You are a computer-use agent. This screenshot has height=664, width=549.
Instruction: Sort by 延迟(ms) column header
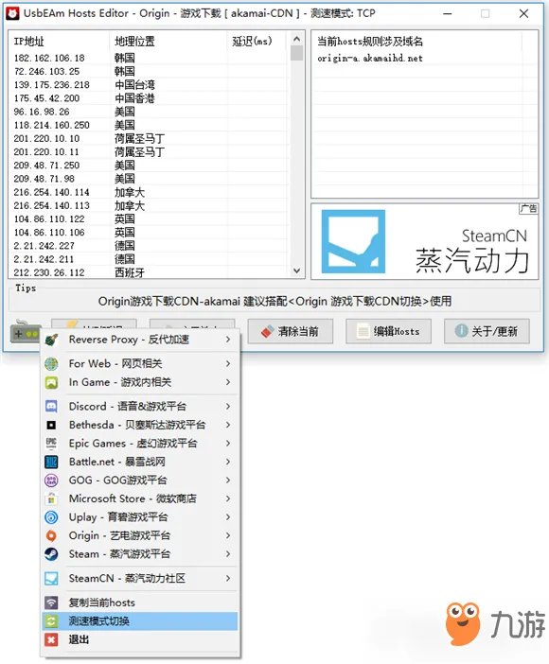pyautogui.click(x=257, y=41)
